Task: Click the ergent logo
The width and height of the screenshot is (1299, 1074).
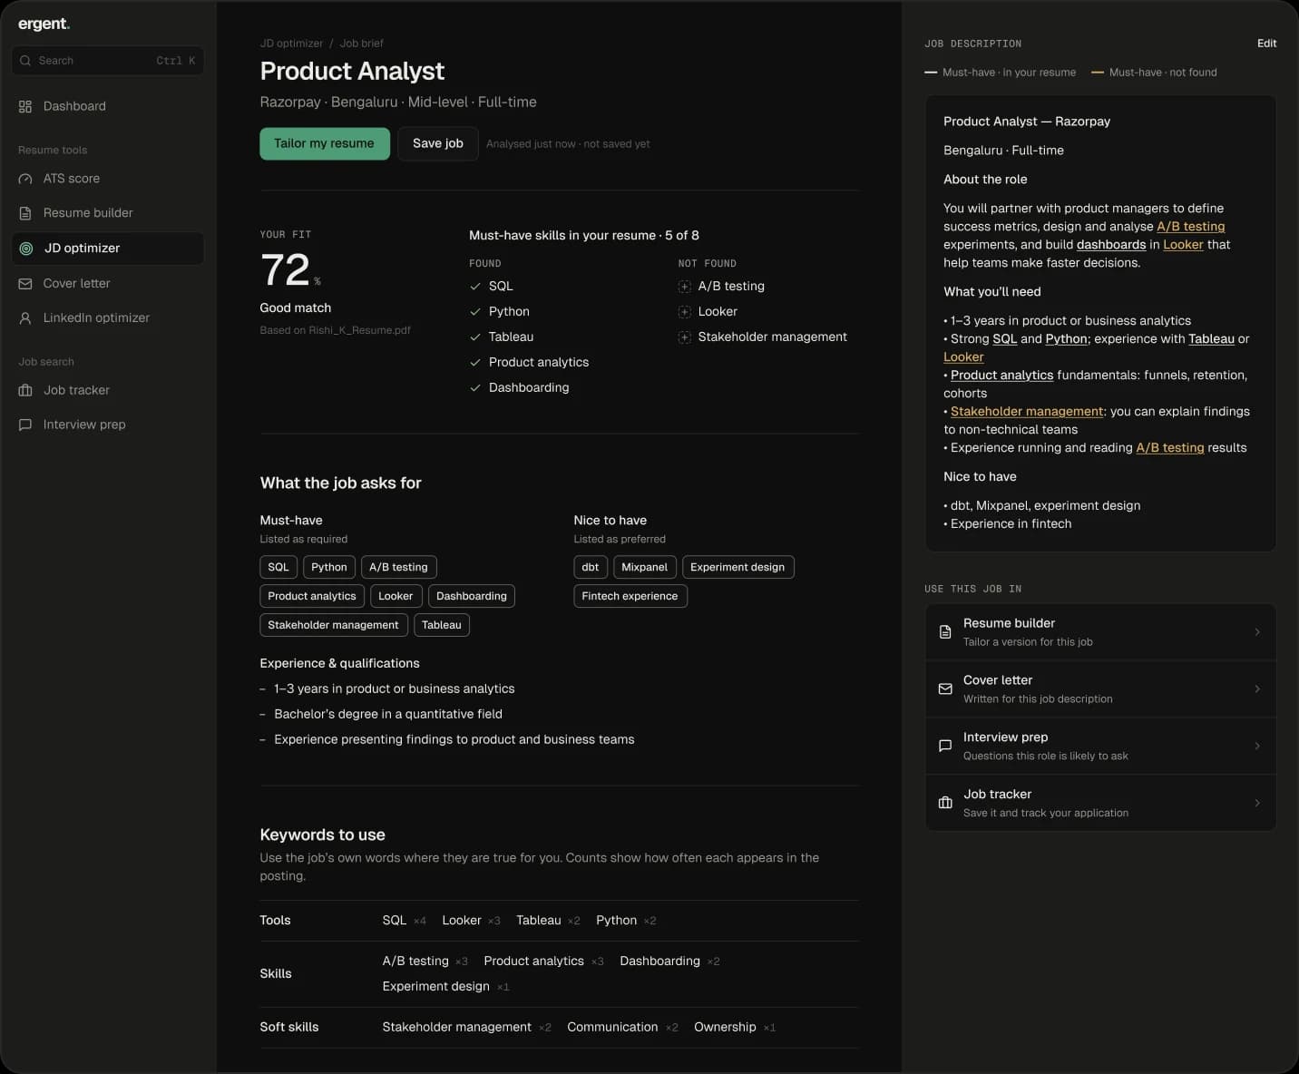Action: click(44, 24)
